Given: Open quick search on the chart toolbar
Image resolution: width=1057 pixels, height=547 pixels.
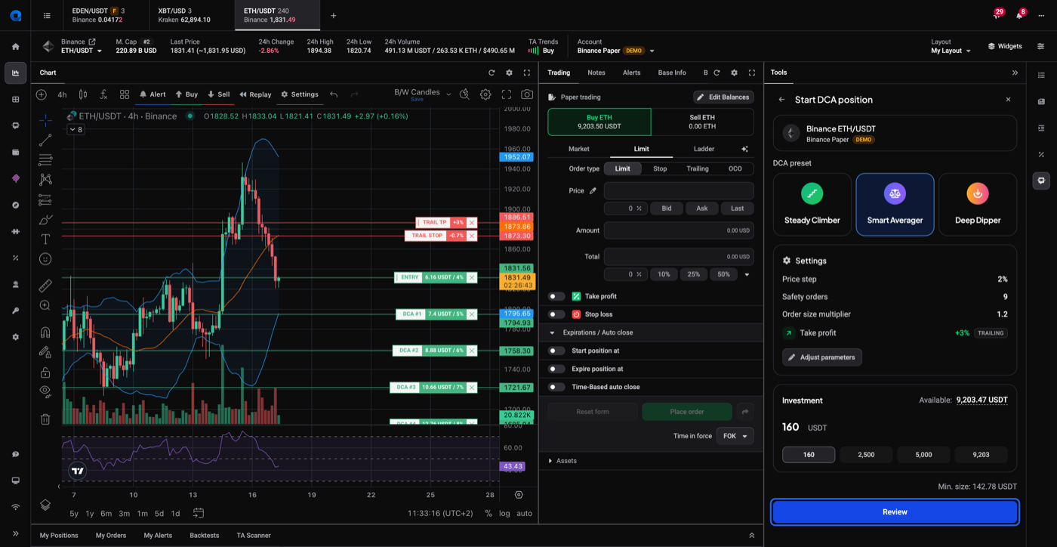Looking at the screenshot, I should tap(464, 94).
